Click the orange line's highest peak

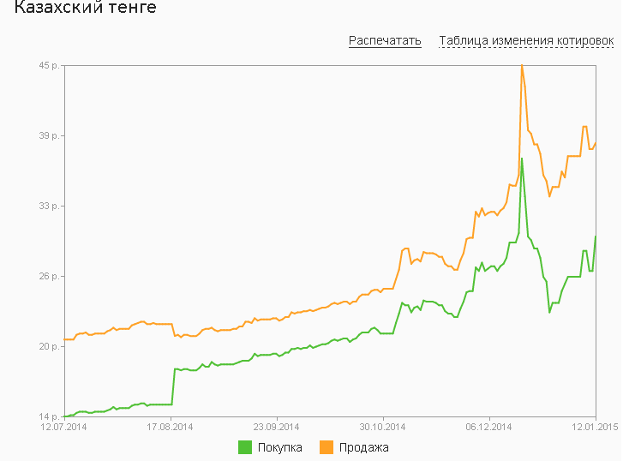522,66
